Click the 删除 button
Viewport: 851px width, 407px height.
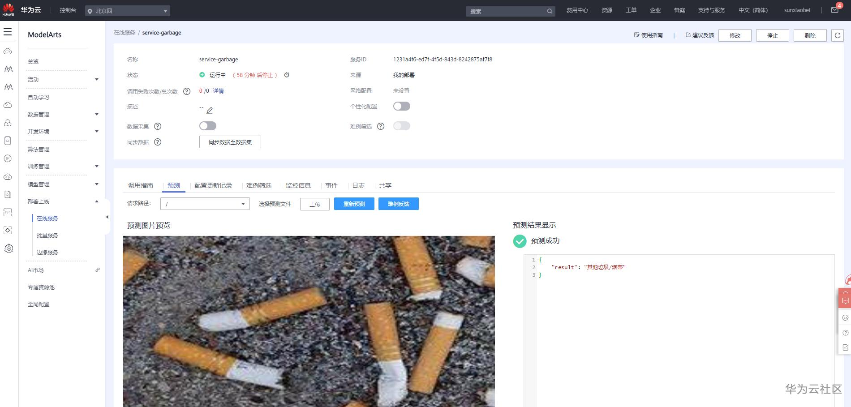(810, 35)
